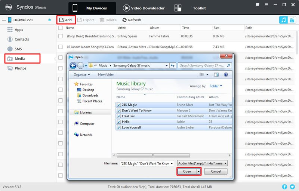Switch to the music view icon

point(283,20)
